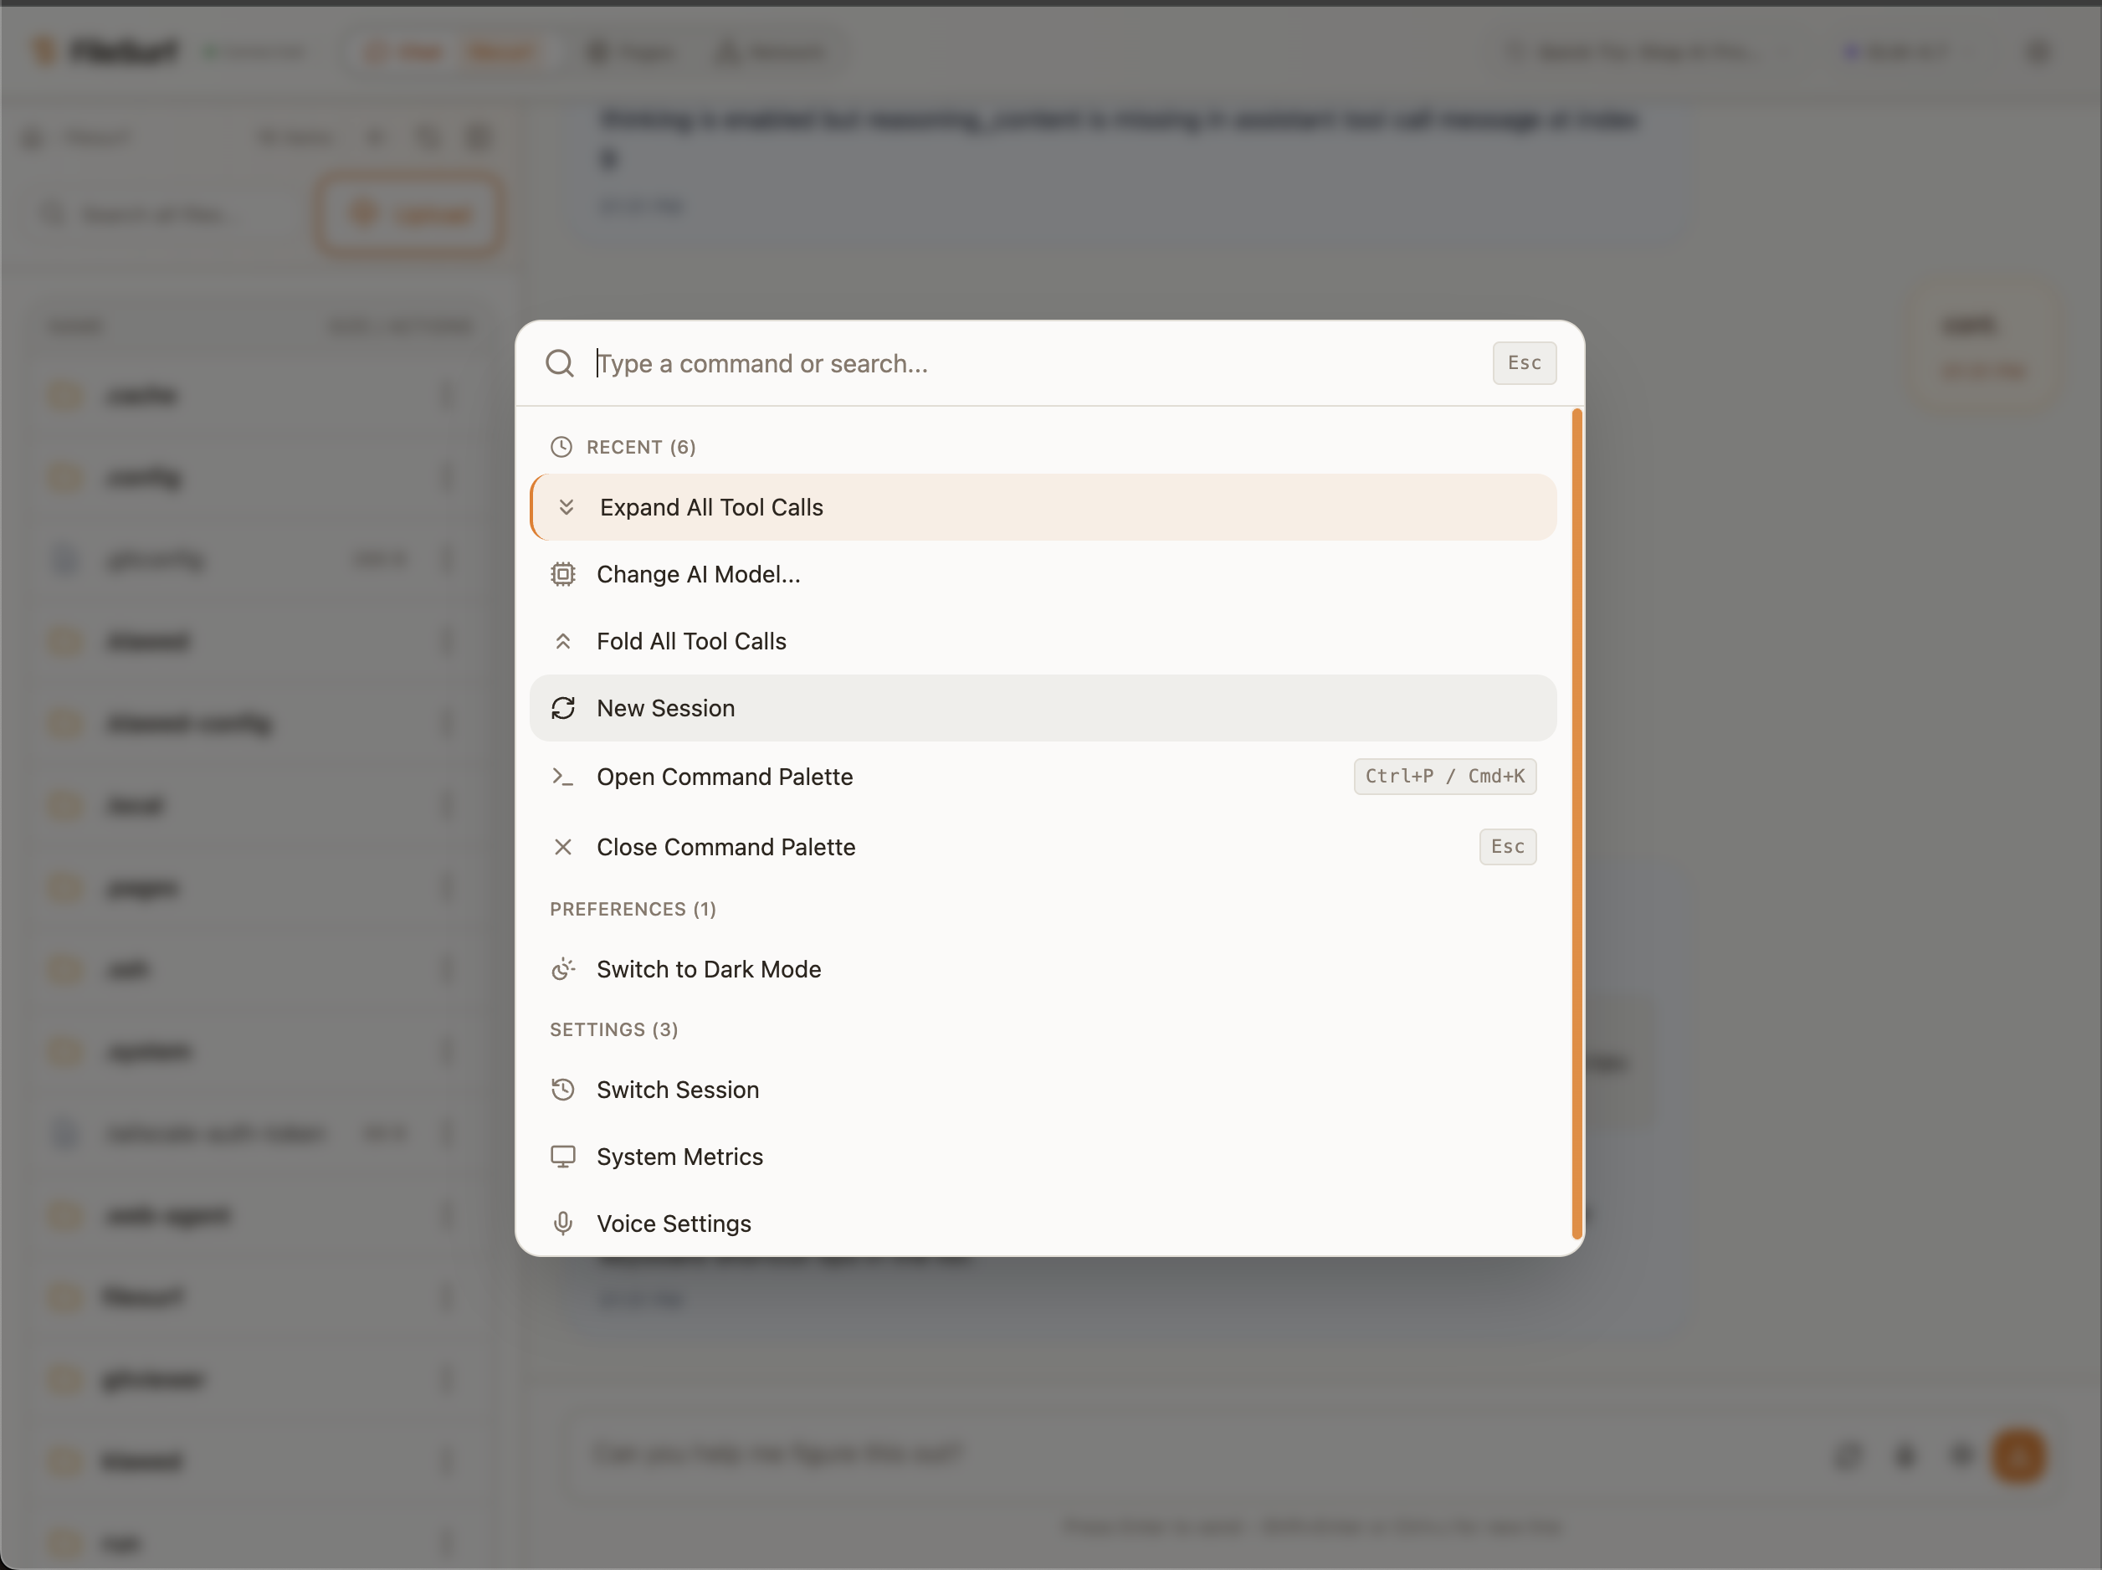This screenshot has width=2102, height=1570.
Task: Click the Voice Settings microphone icon
Action: [562, 1224]
